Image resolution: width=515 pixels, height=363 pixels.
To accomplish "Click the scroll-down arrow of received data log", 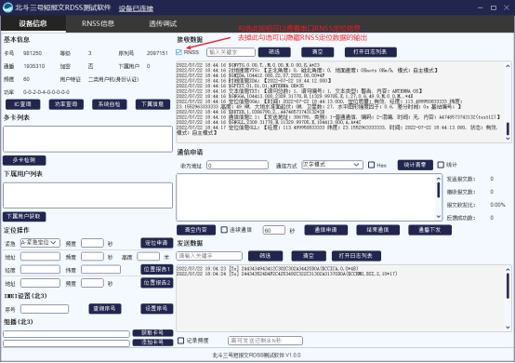I will [x=508, y=139].
